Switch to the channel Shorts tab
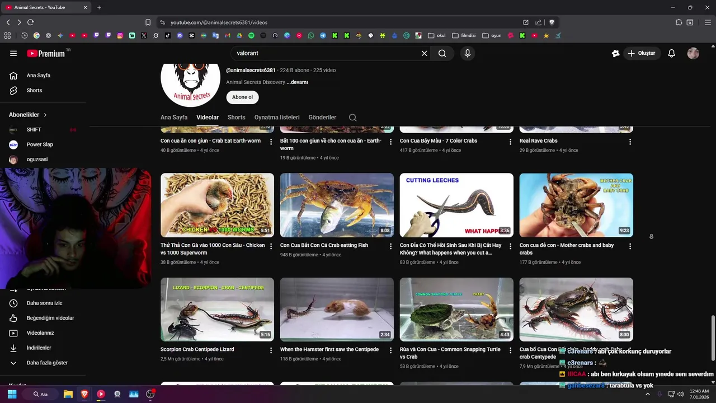Screen dimensions: 716x403 click(237, 118)
